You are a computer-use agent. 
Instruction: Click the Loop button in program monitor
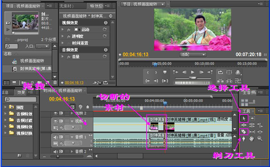coord(220,72)
